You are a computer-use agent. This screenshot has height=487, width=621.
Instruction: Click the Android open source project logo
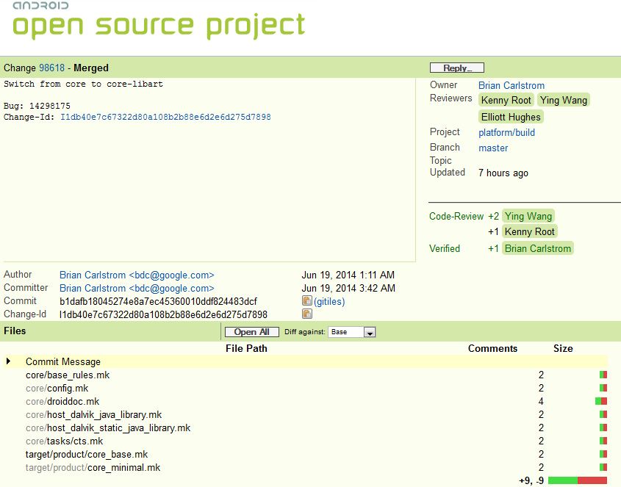[x=159, y=21]
